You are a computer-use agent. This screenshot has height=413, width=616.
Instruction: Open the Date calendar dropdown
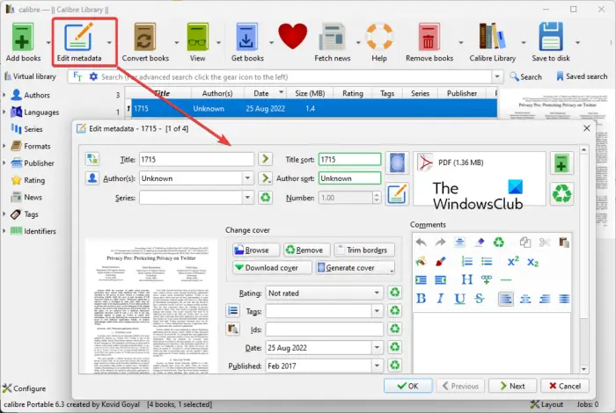377,347
